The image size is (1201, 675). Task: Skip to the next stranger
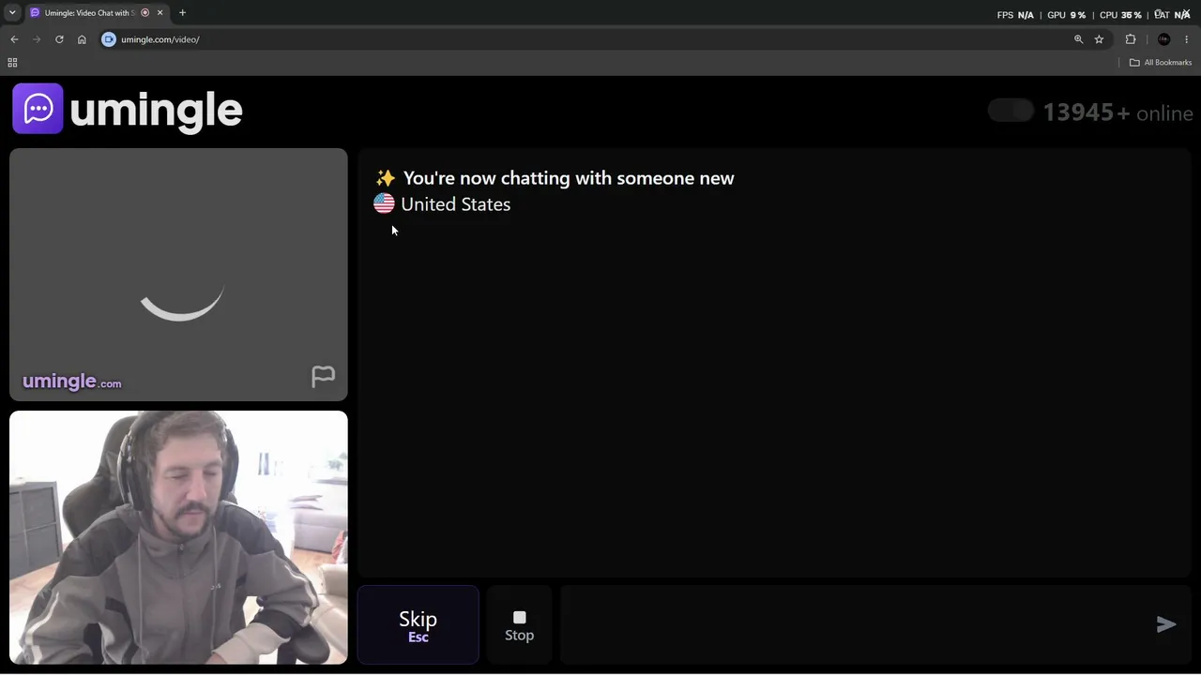point(418,625)
